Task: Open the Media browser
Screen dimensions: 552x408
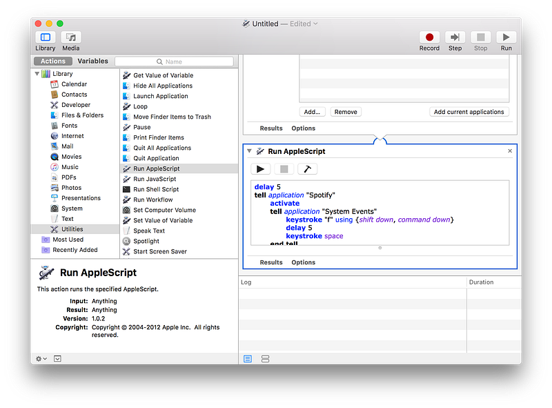Action: pyautogui.click(x=71, y=37)
